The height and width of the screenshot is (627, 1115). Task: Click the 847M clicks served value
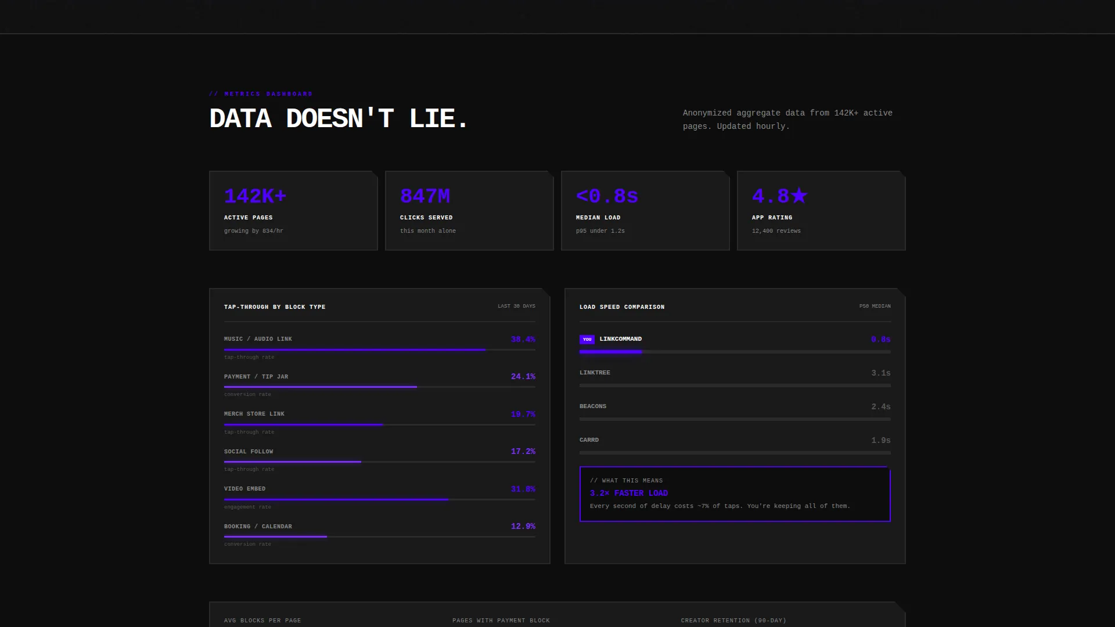click(425, 196)
